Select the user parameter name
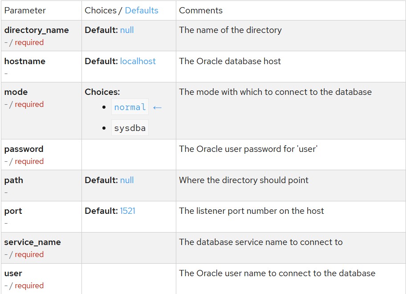This screenshot has height=294, width=406. (13, 274)
